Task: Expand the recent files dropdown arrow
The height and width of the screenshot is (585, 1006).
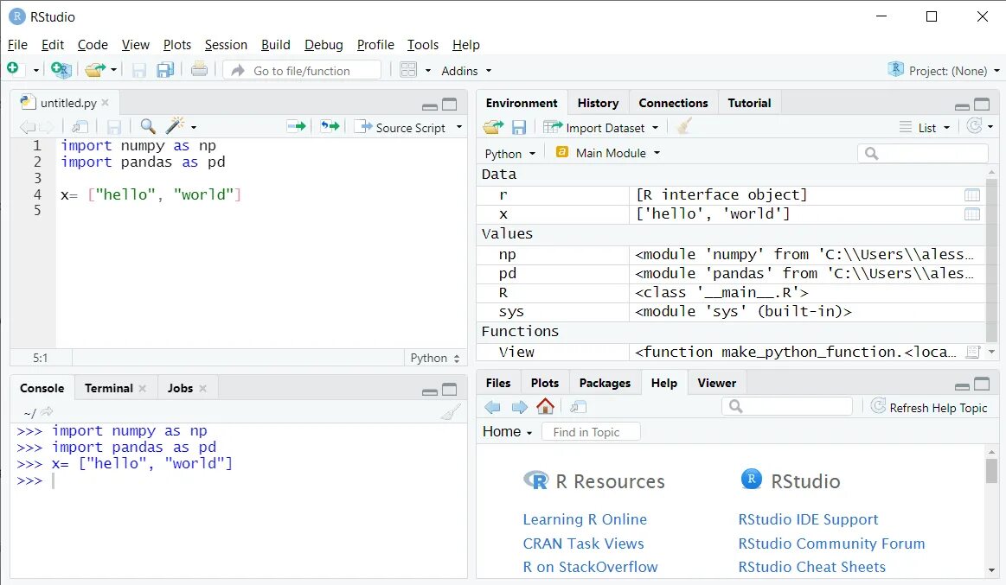Action: click(113, 69)
